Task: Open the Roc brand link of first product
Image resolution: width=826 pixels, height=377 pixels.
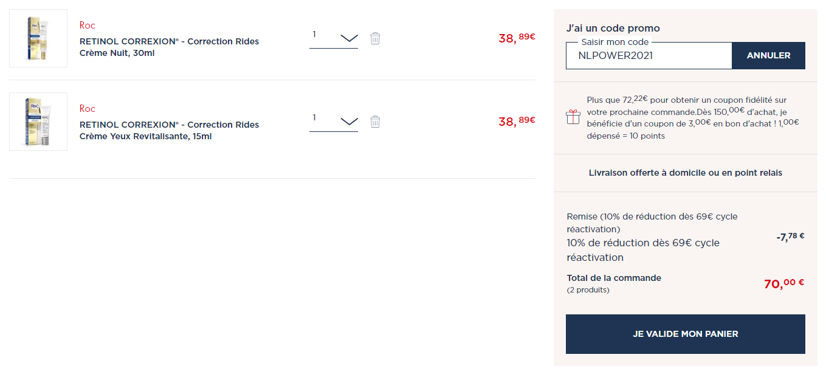Action: tap(88, 26)
